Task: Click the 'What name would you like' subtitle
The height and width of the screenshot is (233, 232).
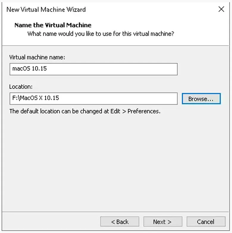Action: (x=101, y=34)
